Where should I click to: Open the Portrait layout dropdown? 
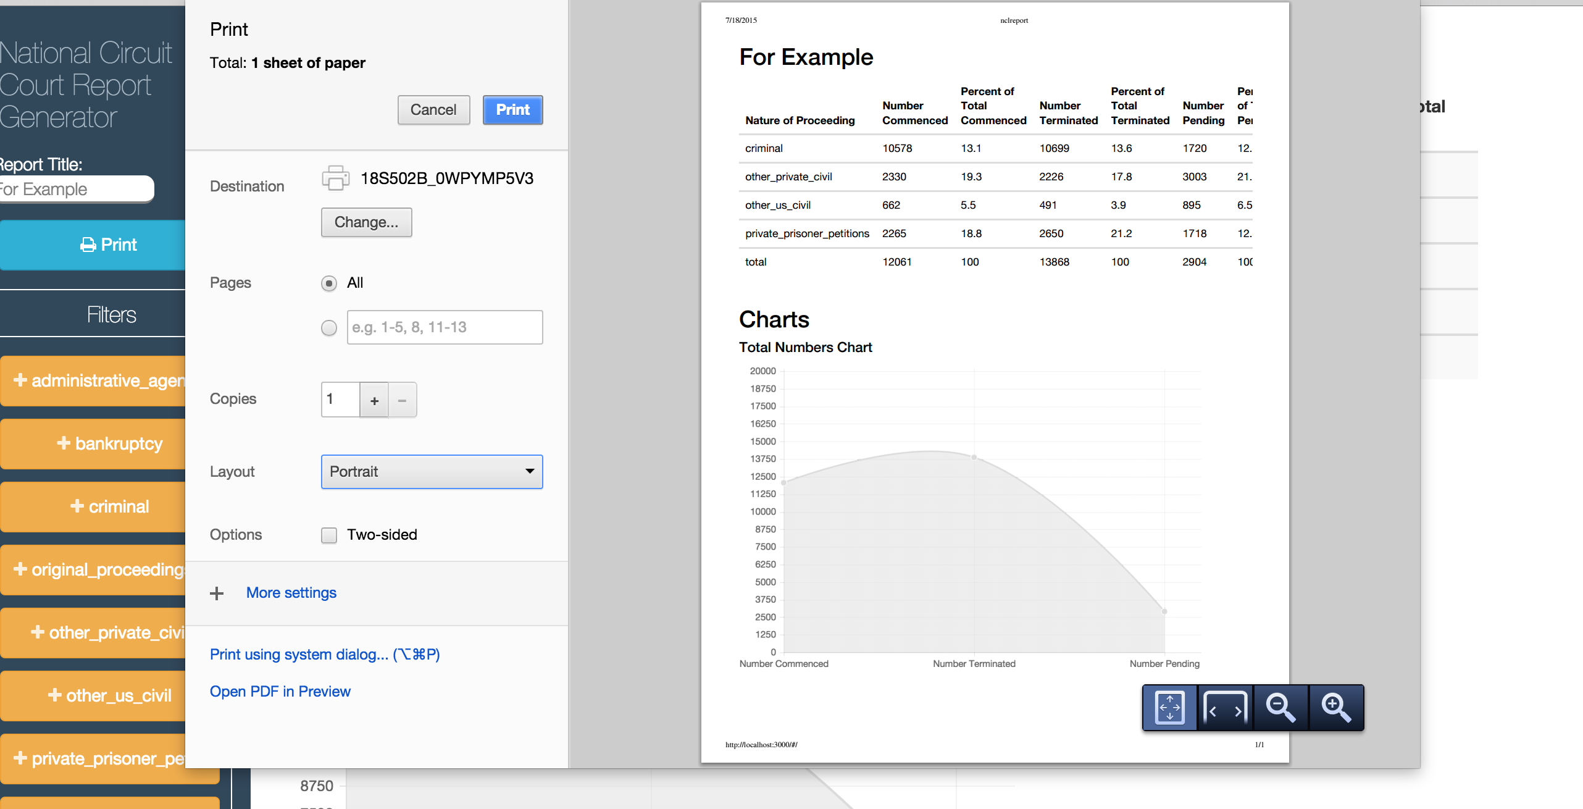pos(432,472)
